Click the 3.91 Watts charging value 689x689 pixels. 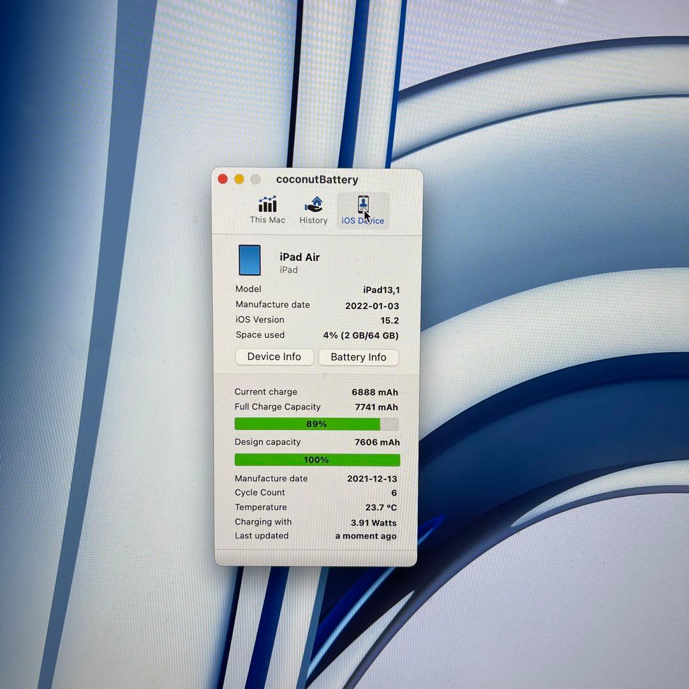click(373, 523)
